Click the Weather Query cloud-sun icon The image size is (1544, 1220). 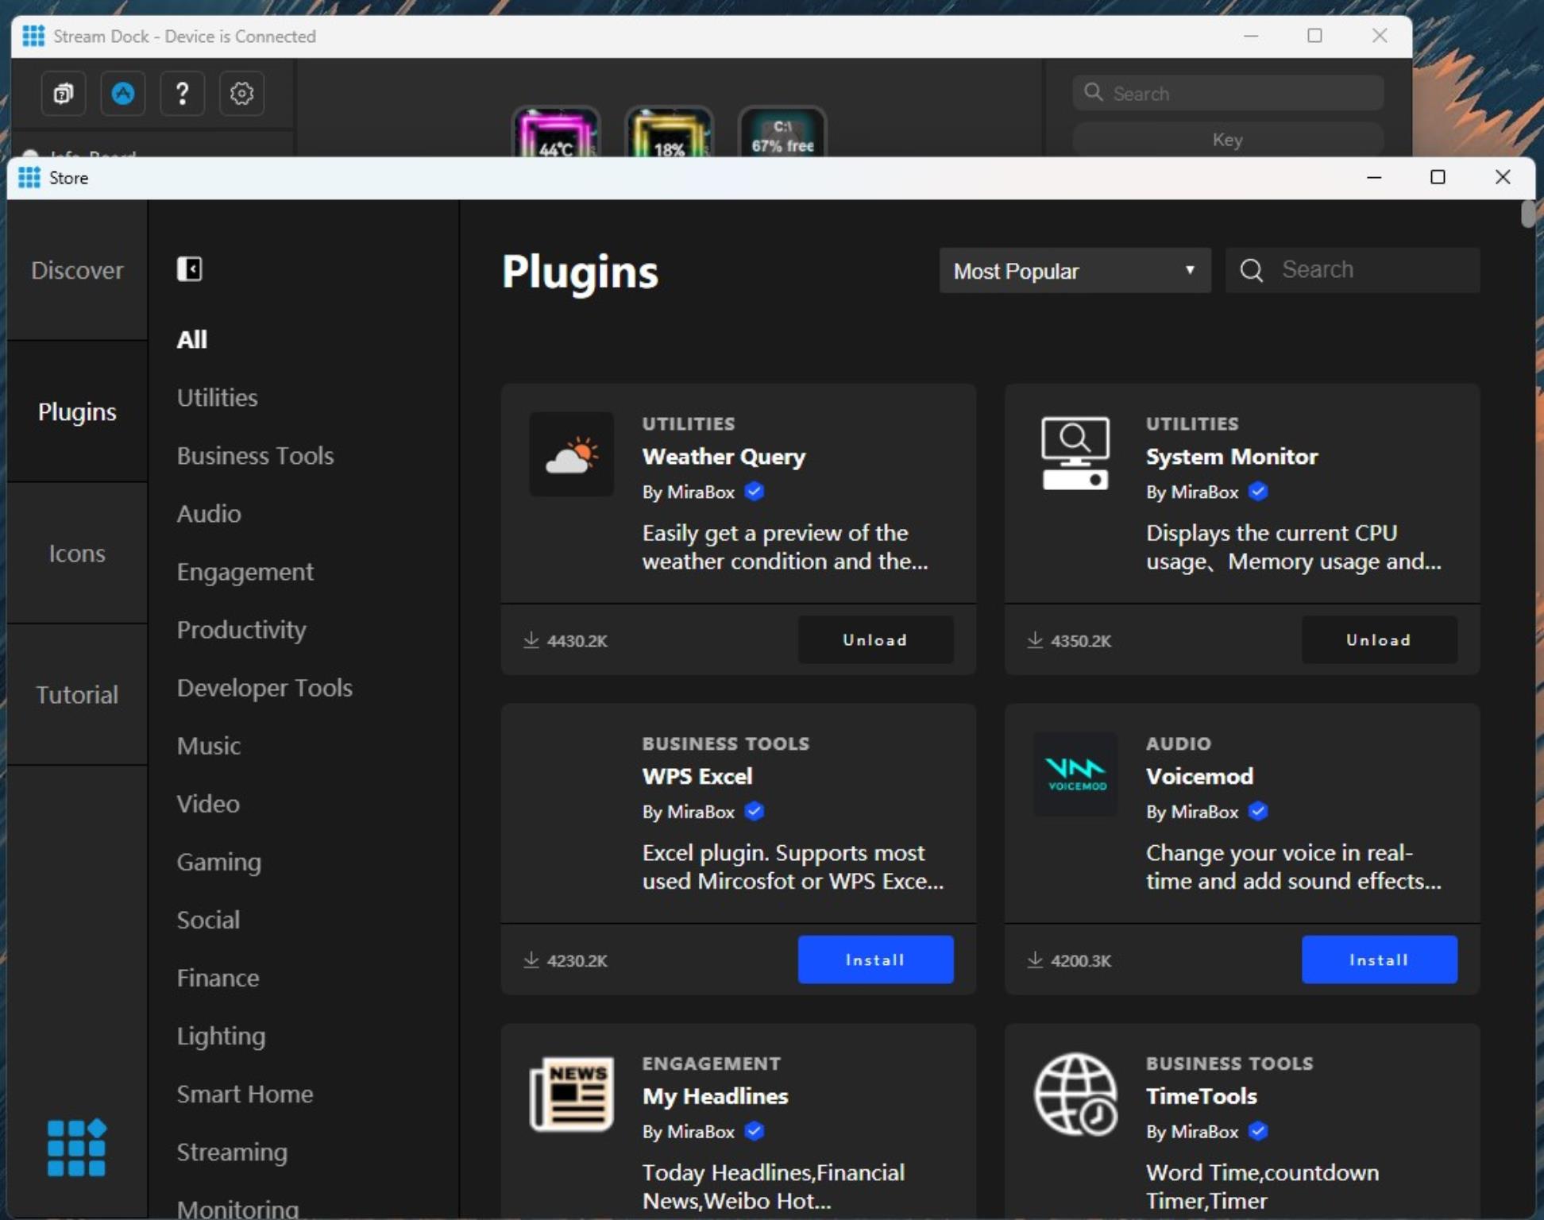571,454
